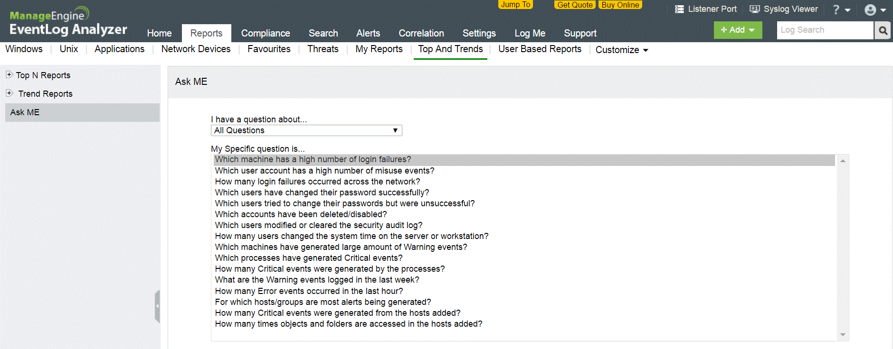Screen dimensions: 893x349
Task: Click the Get Quote button
Action: pos(575,5)
